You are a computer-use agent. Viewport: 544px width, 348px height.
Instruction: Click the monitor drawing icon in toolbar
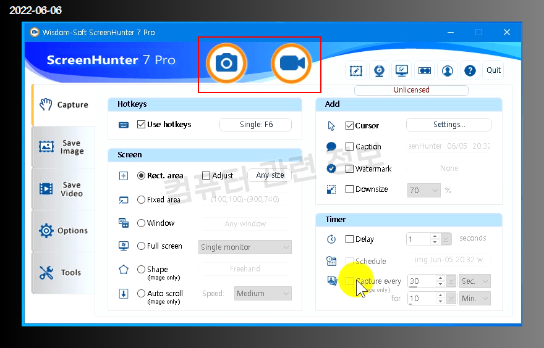[x=402, y=70]
